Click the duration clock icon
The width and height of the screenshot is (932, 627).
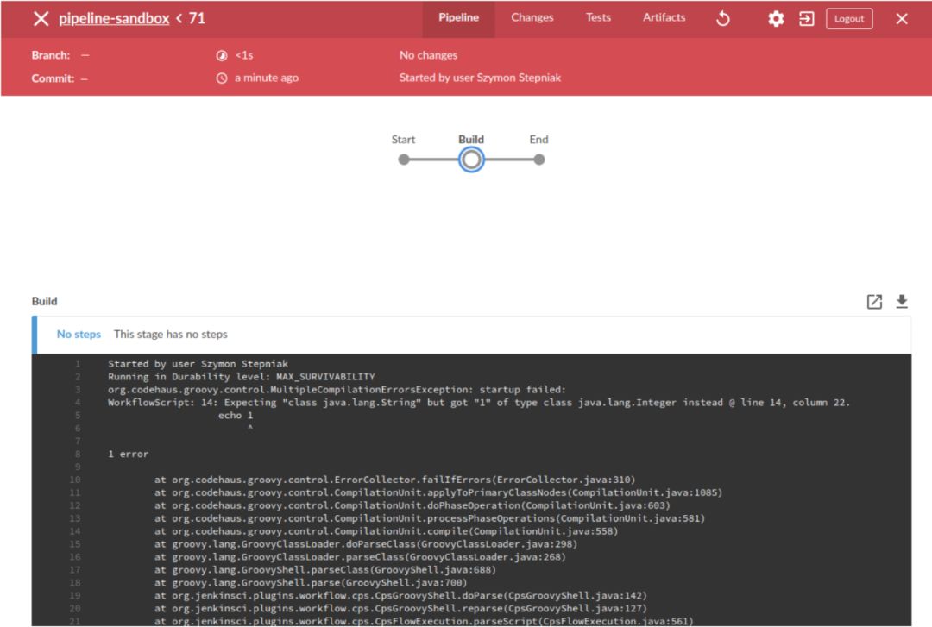[222, 55]
